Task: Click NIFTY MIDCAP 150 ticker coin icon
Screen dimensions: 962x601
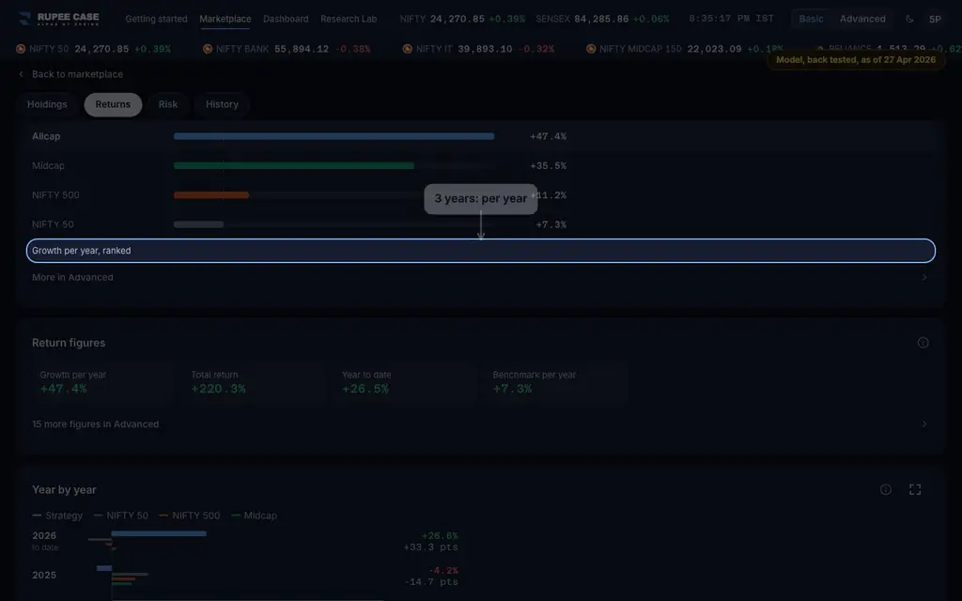Action: (591, 49)
